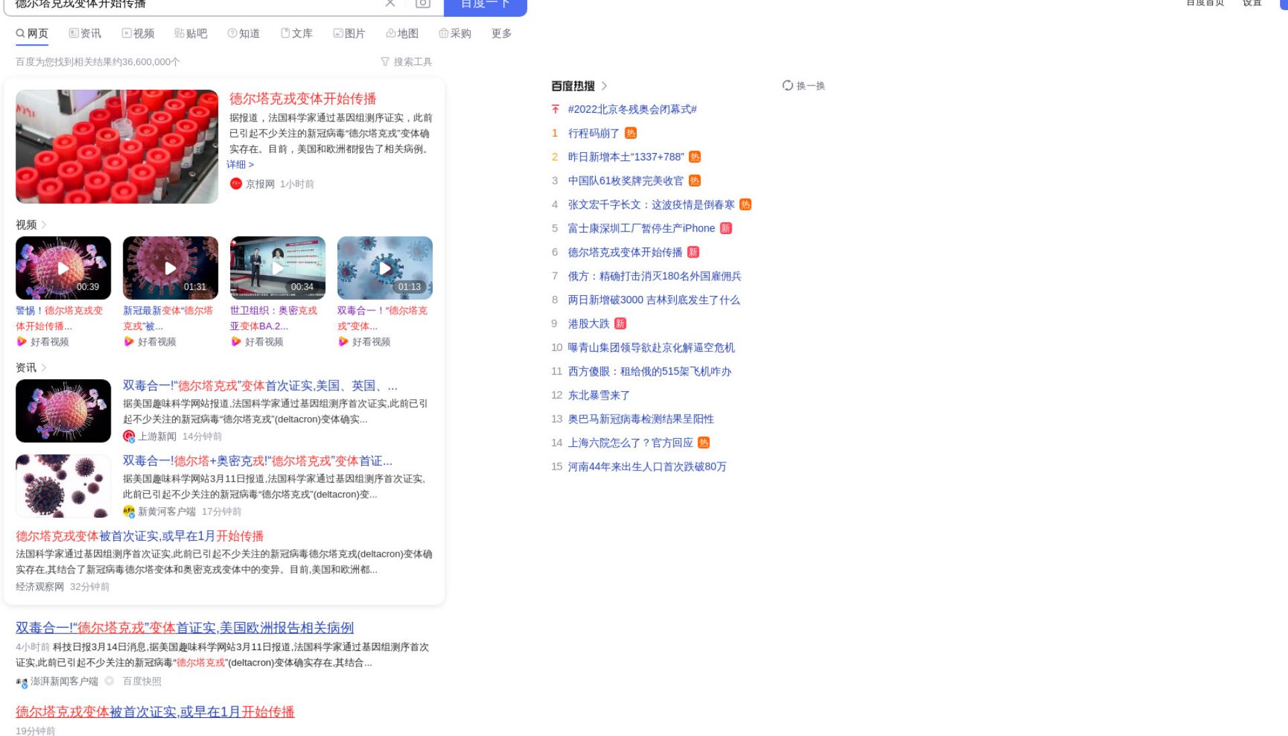The width and height of the screenshot is (1288, 736).
Task: Open the 新黄河客户端 article thumbnail
Action: (x=63, y=486)
